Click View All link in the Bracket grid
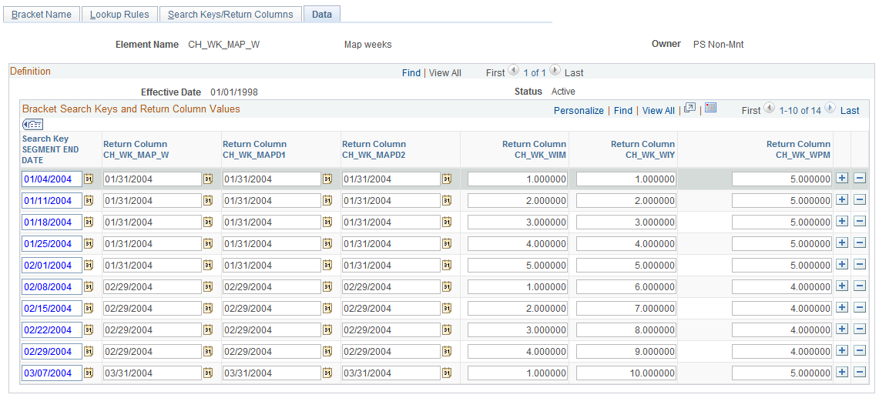Image resolution: width=879 pixels, height=398 pixels. coord(659,111)
